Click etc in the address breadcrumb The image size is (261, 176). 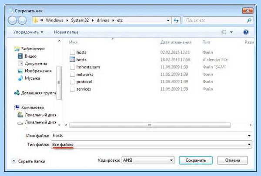[x=120, y=20]
